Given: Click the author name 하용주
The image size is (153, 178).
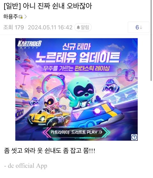Looking at the screenshot, I should point(11,17).
